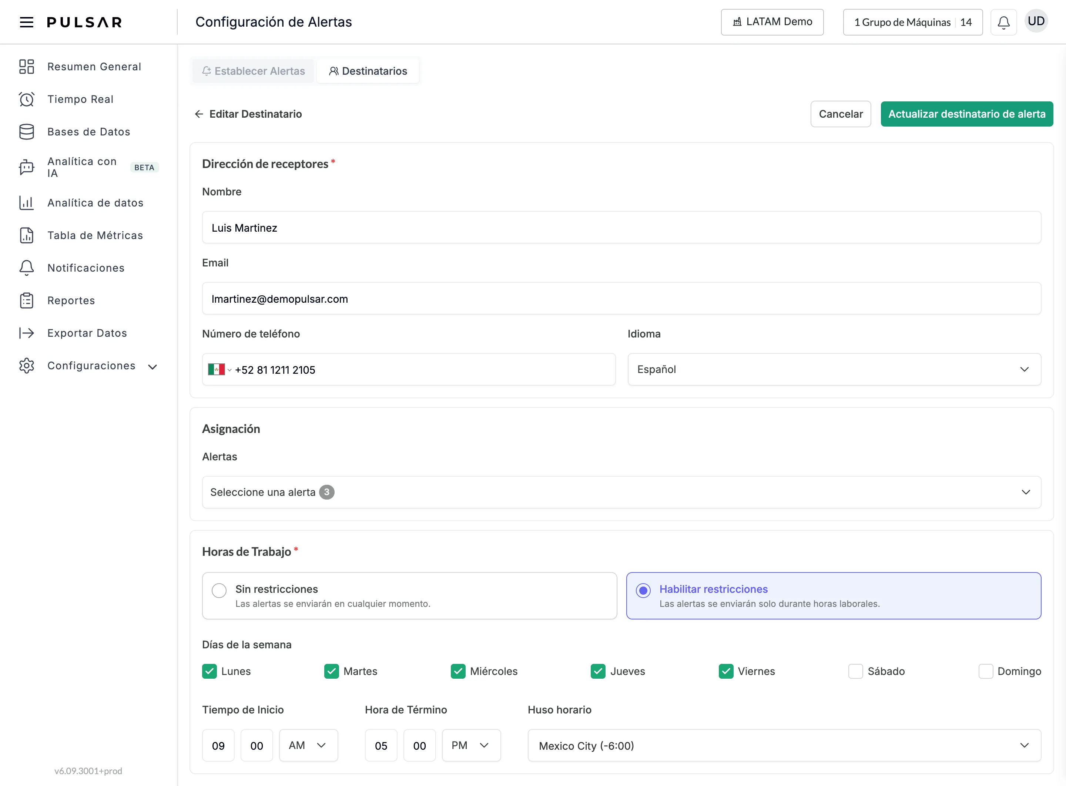This screenshot has width=1066, height=786.
Task: Check the Sábado checkbox
Action: 856,671
